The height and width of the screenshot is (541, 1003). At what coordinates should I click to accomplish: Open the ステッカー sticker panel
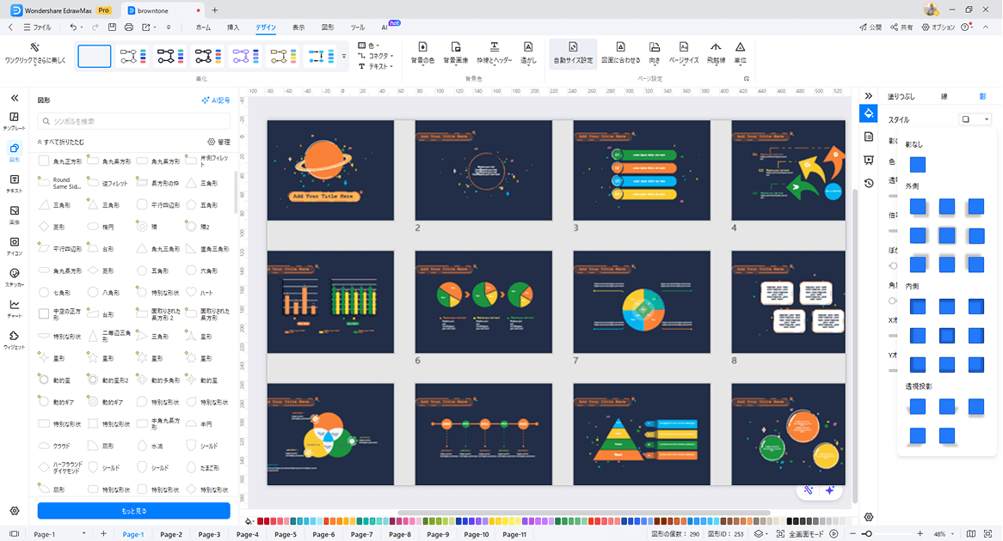click(x=15, y=277)
